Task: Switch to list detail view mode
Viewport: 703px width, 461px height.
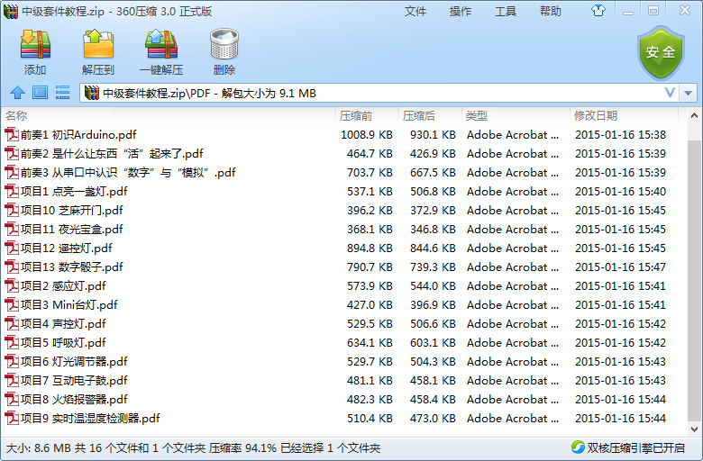Action: click(62, 93)
